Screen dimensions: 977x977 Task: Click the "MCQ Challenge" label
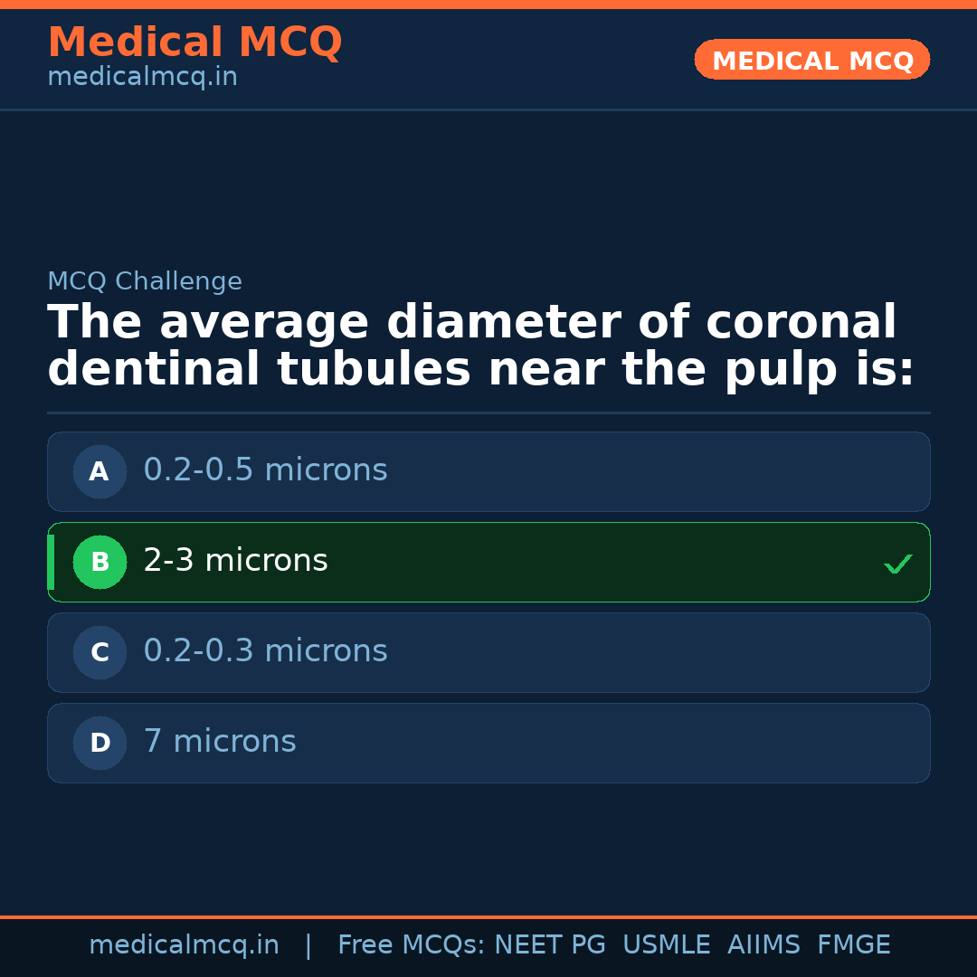point(145,281)
